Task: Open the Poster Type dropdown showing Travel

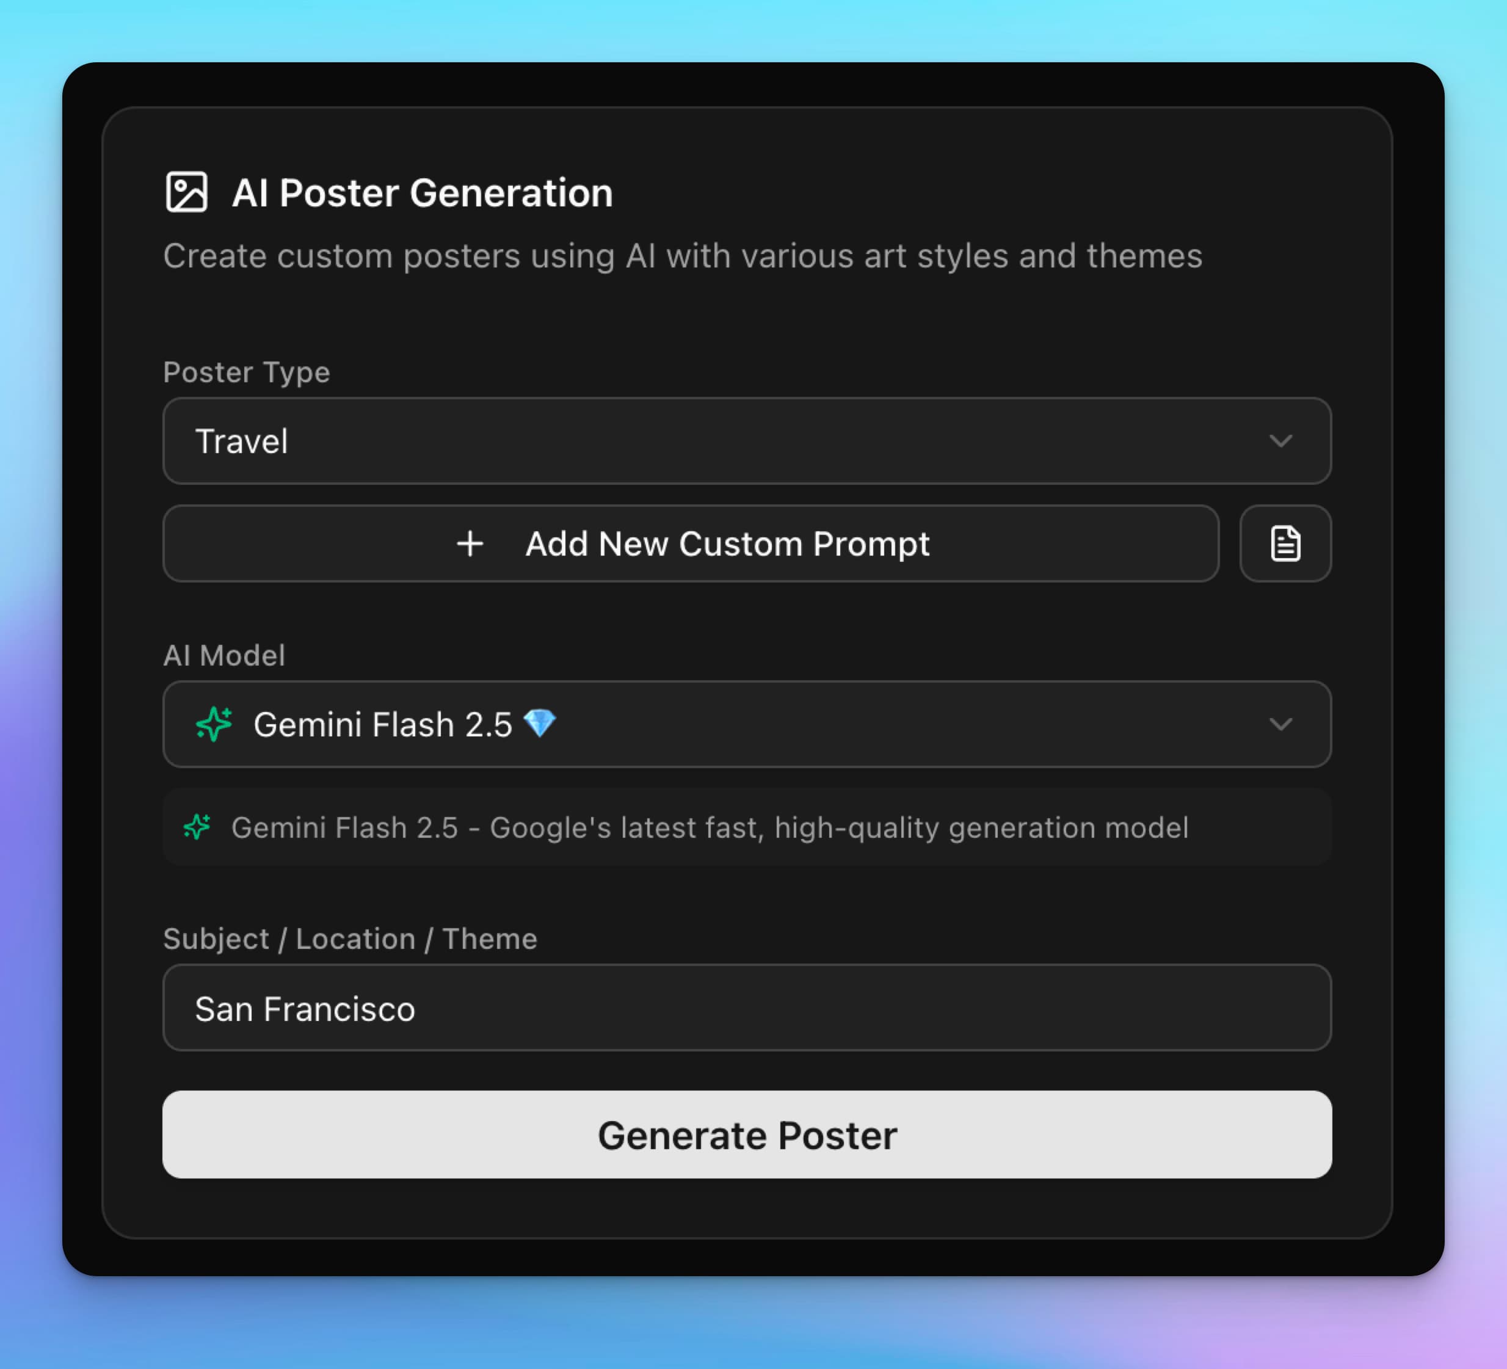Action: click(x=747, y=441)
